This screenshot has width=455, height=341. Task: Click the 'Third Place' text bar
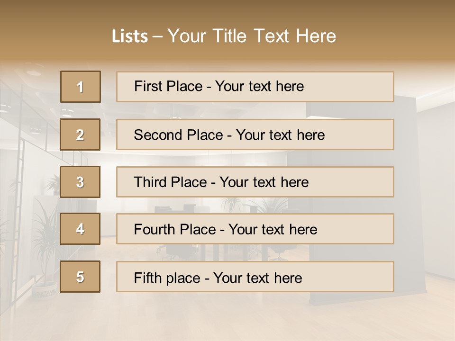coord(255,182)
